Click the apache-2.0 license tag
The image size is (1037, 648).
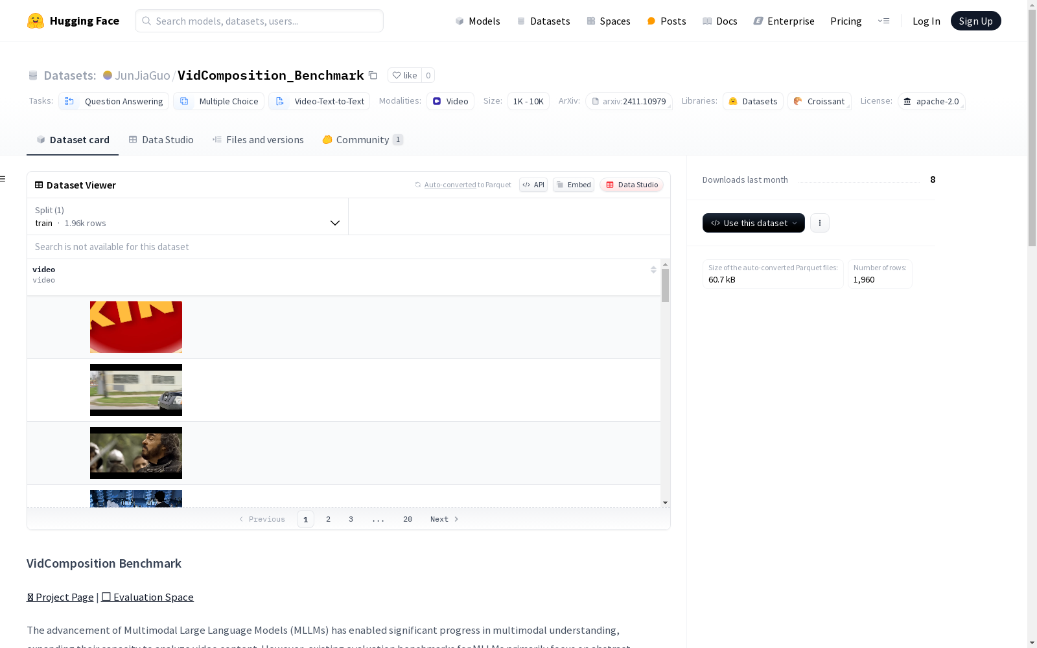click(x=931, y=101)
